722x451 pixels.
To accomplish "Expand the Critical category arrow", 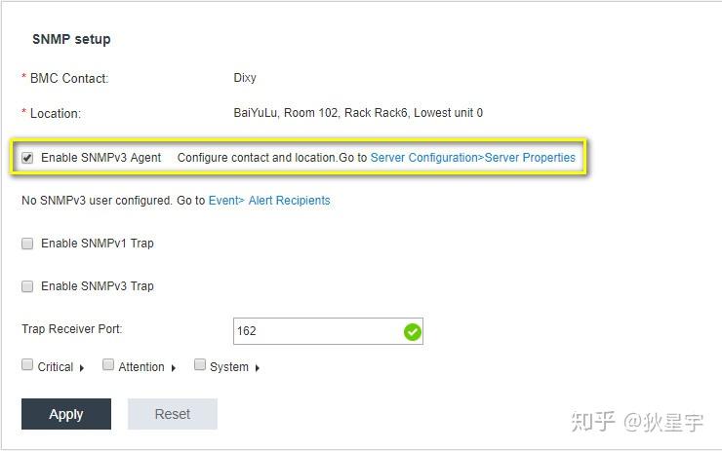I will click(x=82, y=368).
